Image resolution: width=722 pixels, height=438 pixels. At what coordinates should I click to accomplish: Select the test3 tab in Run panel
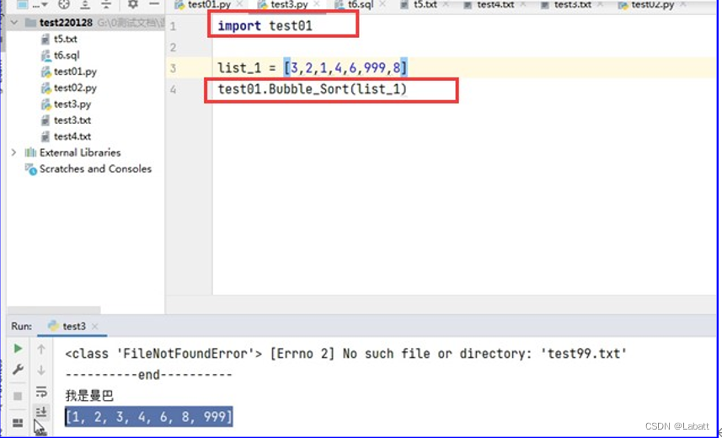(x=73, y=326)
